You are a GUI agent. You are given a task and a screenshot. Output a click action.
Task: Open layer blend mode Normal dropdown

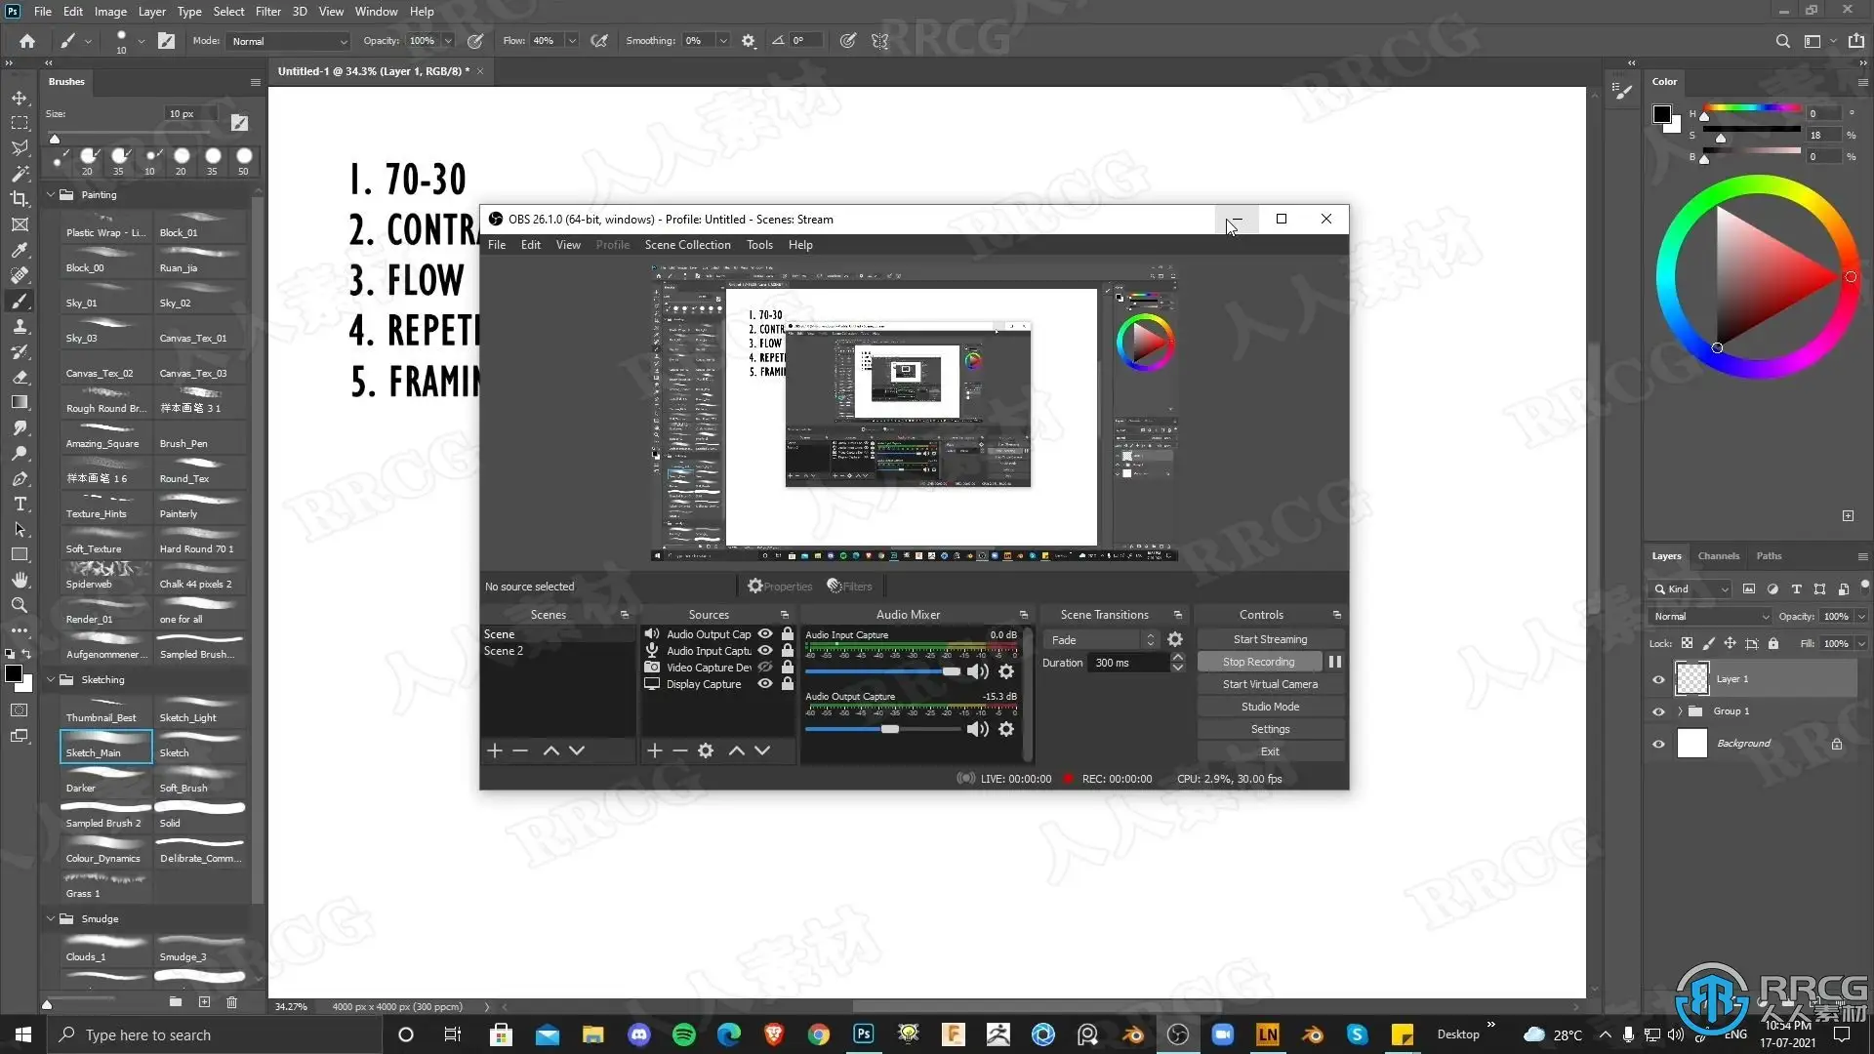point(1710,617)
